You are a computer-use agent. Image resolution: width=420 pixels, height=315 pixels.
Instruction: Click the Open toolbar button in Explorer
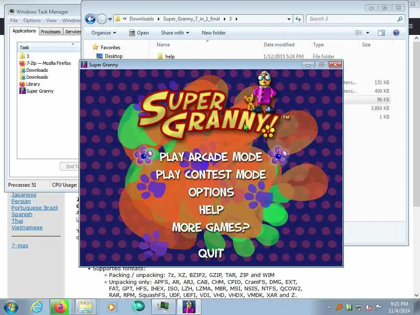click(139, 33)
